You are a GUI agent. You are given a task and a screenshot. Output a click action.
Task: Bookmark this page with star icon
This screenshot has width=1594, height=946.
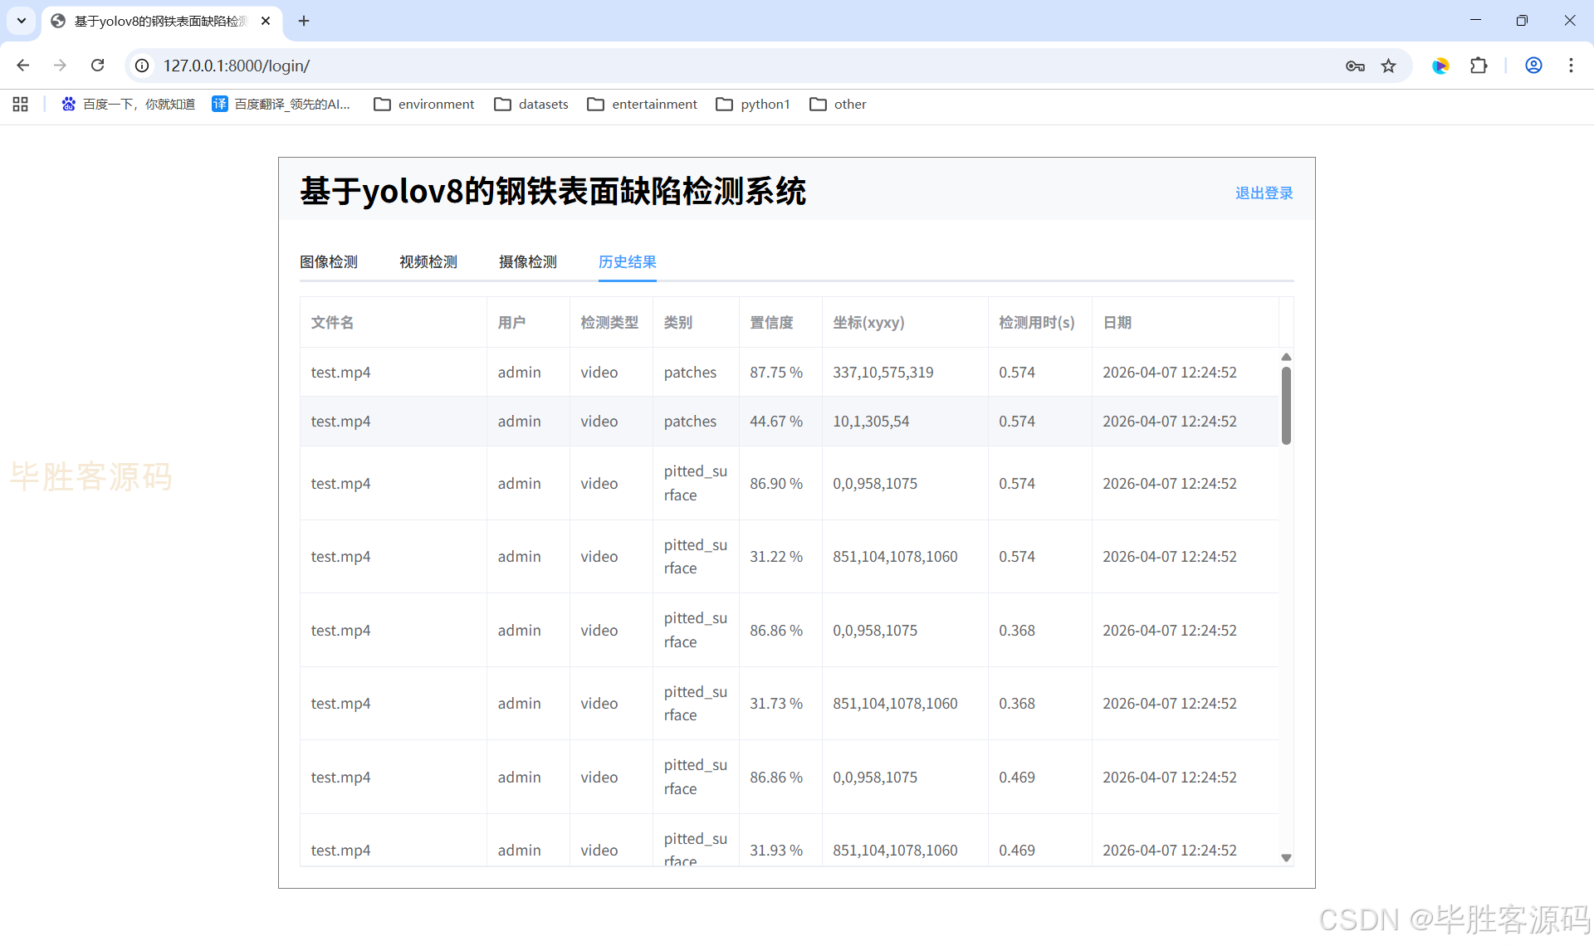[1388, 66]
